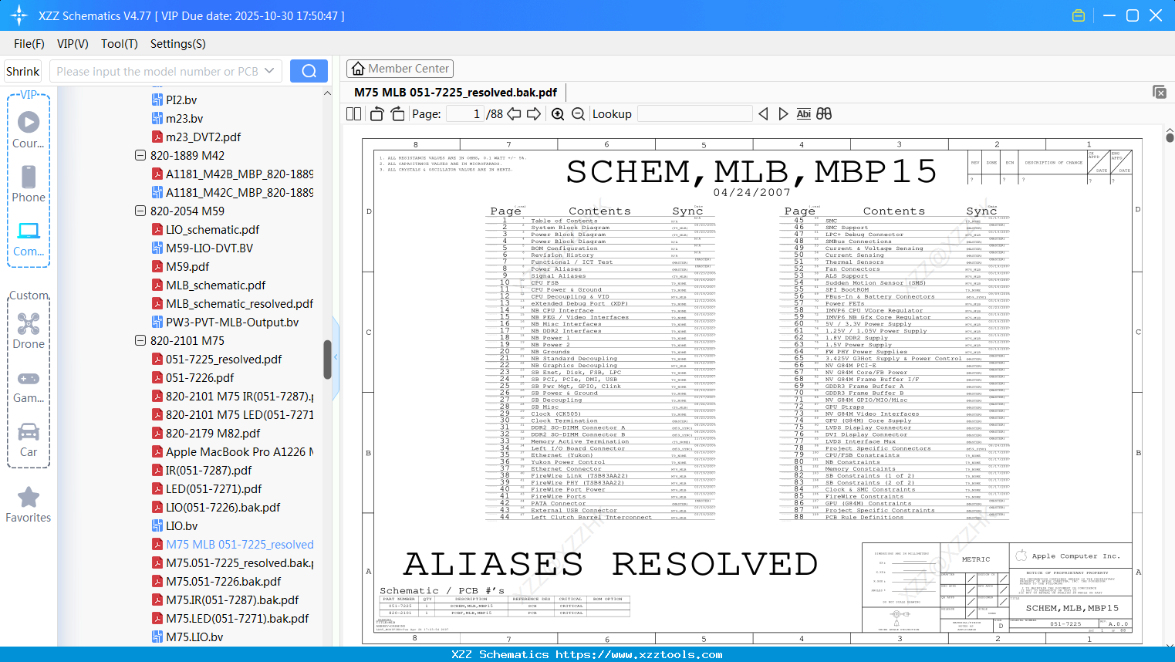Select the Phone category icon

tap(29, 184)
